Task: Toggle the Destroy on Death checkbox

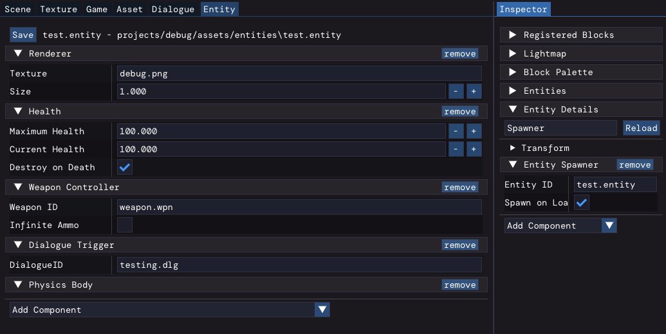Action: [125, 168]
